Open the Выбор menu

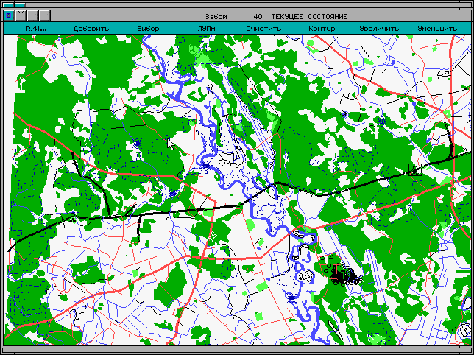[x=148, y=29]
